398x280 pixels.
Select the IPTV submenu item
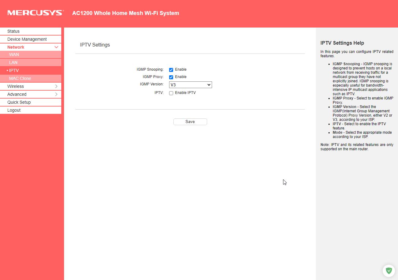14,70
